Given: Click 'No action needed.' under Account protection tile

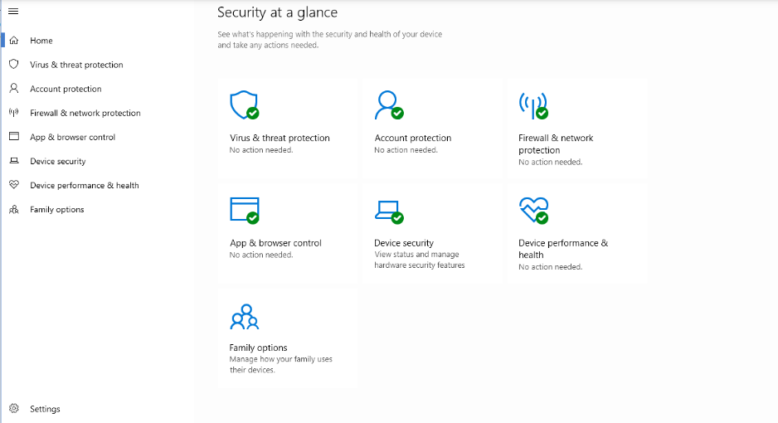Looking at the screenshot, I should pyautogui.click(x=406, y=150).
